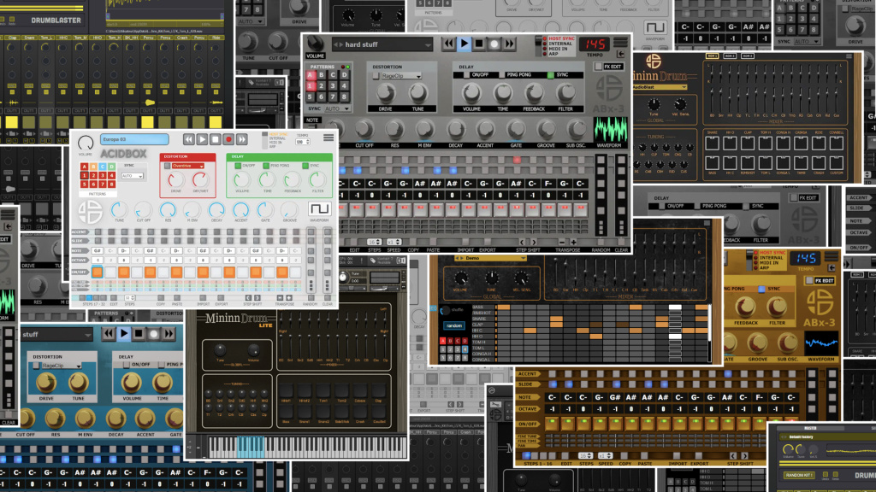Enable Ping Pong delay in the grey ABx-3 window
Screen dimensions: 876x492
point(501,75)
